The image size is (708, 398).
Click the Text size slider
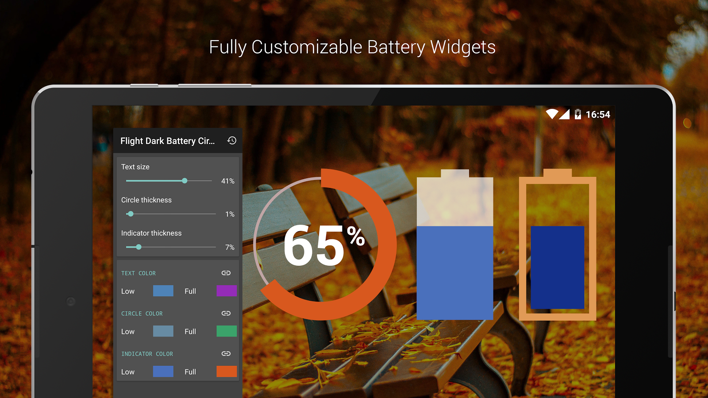(x=169, y=181)
